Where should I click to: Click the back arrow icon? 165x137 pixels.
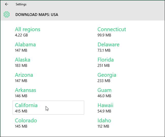[7, 4]
